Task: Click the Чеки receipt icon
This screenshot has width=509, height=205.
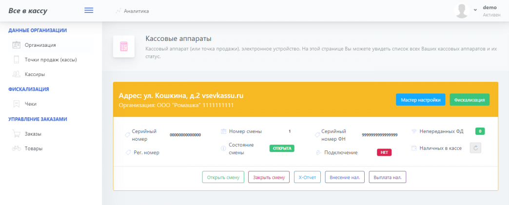Action: pos(17,104)
